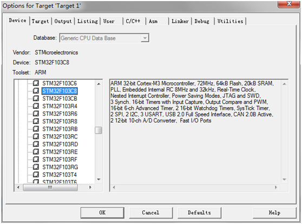Viewport: 302px width, 224px height.
Task: Click the chip icon beside STM32F103RF
Action: 36,159
